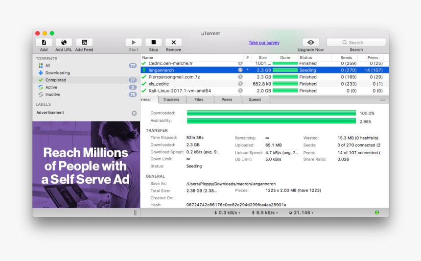Screen dimensions: 421x261
Task: Close the Advertisement panel
Action: click(134, 113)
